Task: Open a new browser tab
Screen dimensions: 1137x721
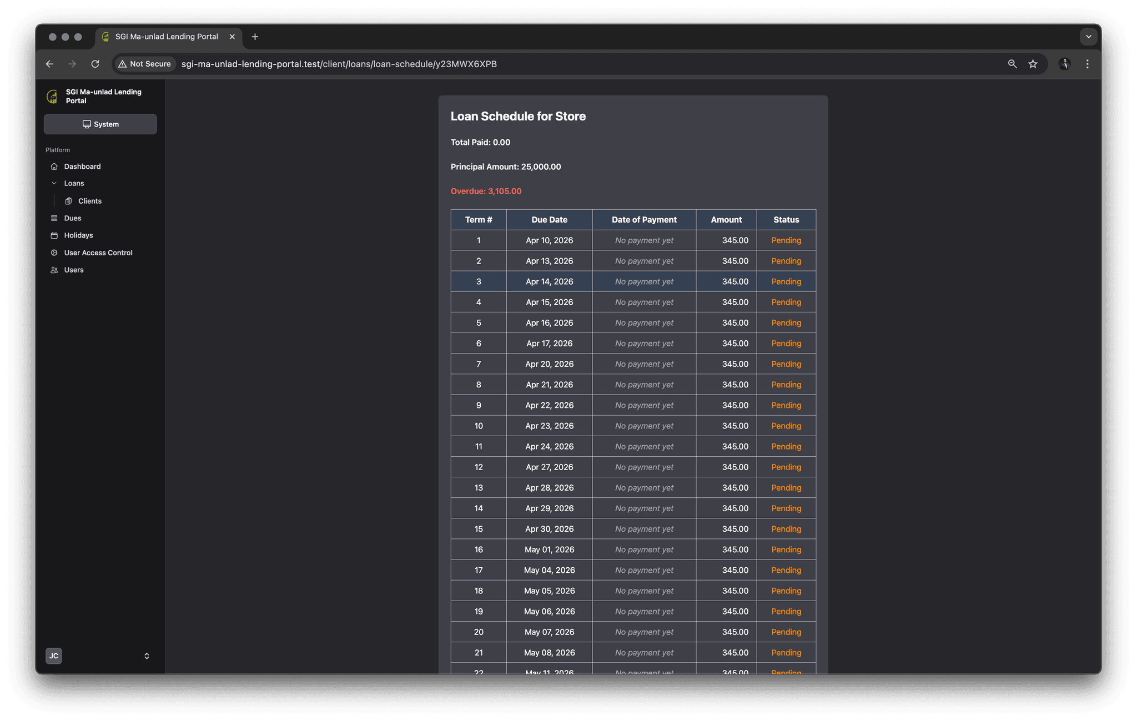Action: point(255,37)
